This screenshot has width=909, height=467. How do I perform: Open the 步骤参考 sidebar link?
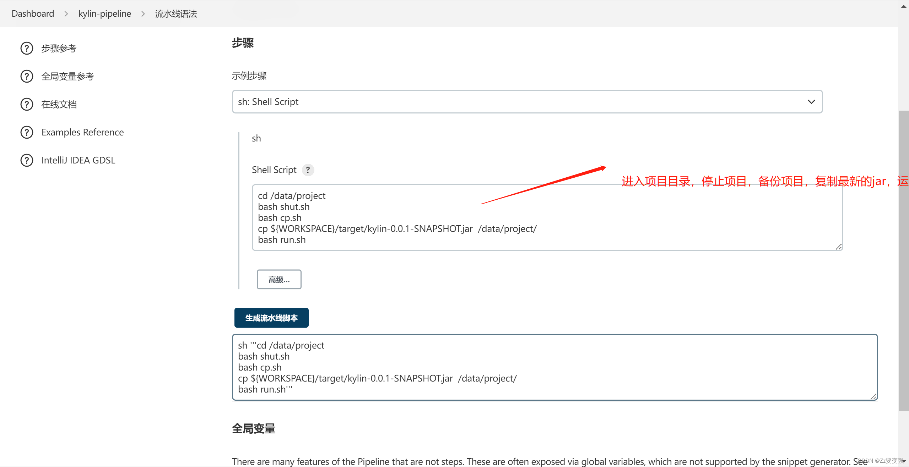[x=59, y=48]
